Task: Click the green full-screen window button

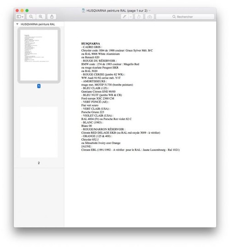Action: pyautogui.click(x=27, y=11)
